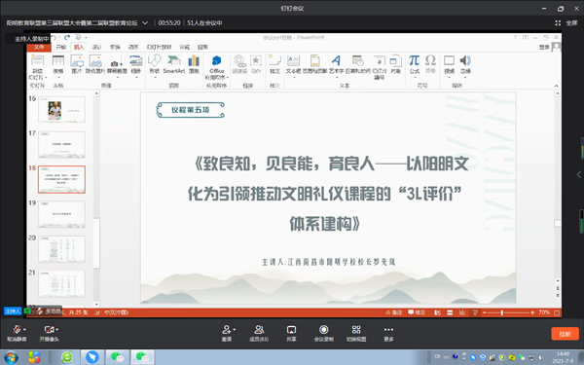Click the Action (动作) star icon
The width and height of the screenshot is (584, 365).
pyautogui.click(x=256, y=60)
